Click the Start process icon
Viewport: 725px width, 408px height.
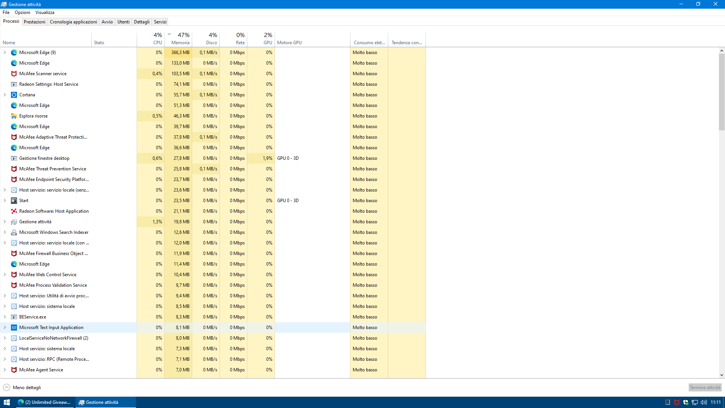tap(14, 201)
